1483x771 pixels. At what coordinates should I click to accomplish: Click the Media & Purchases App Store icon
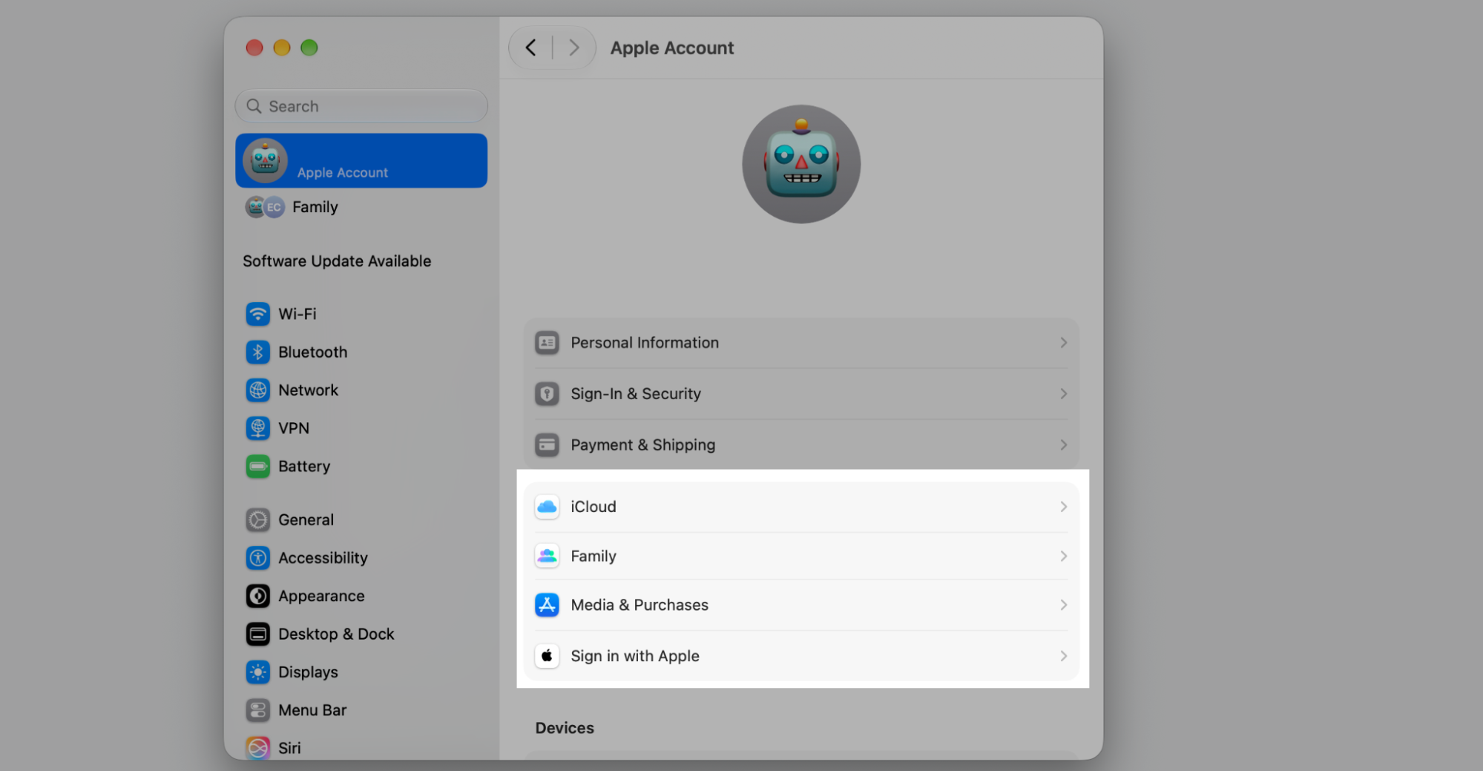point(547,605)
